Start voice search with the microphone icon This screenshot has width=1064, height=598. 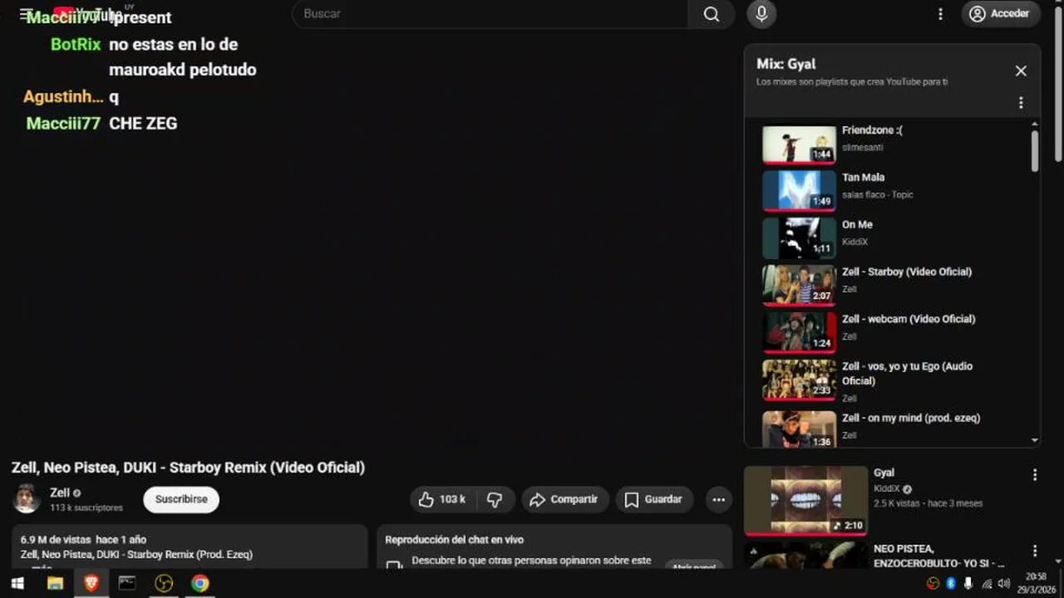(761, 13)
